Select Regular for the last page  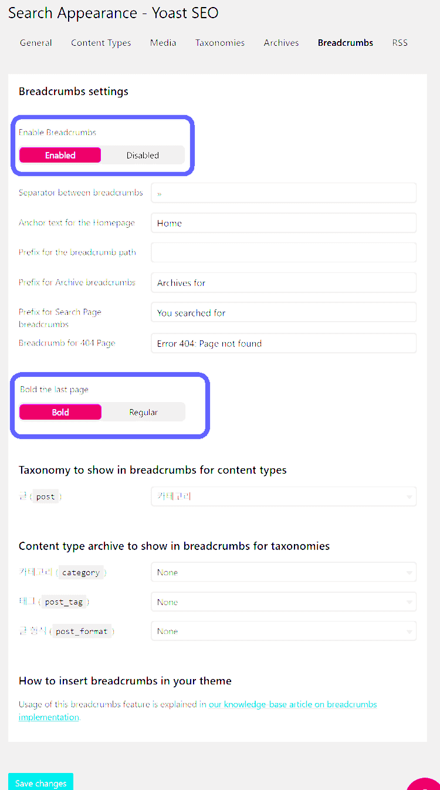(x=143, y=412)
